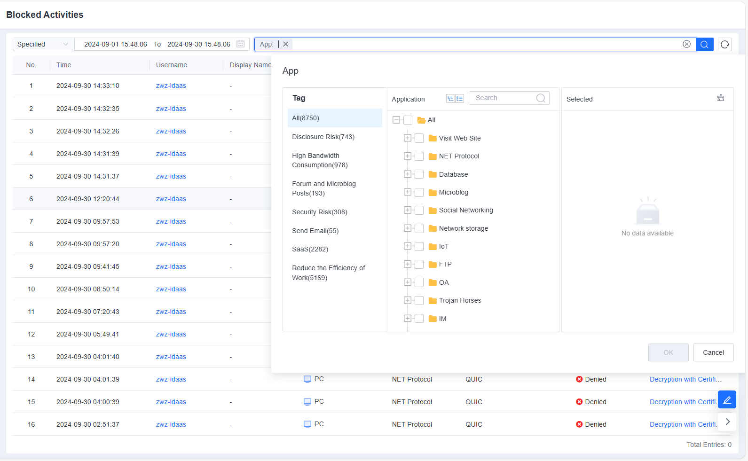Check the Visit Web Site checkbox

pyautogui.click(x=419, y=138)
